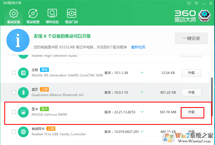Check the NVIDIA GeForce 840M checkbox
The width and height of the screenshot is (215, 145).
pos(14,112)
